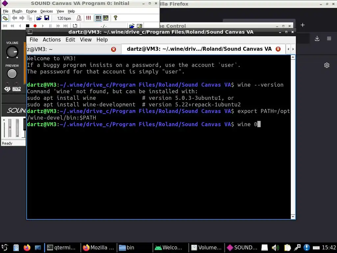Stop playback with the black square button
Viewport: 337px width, 253px height.
[28, 26]
